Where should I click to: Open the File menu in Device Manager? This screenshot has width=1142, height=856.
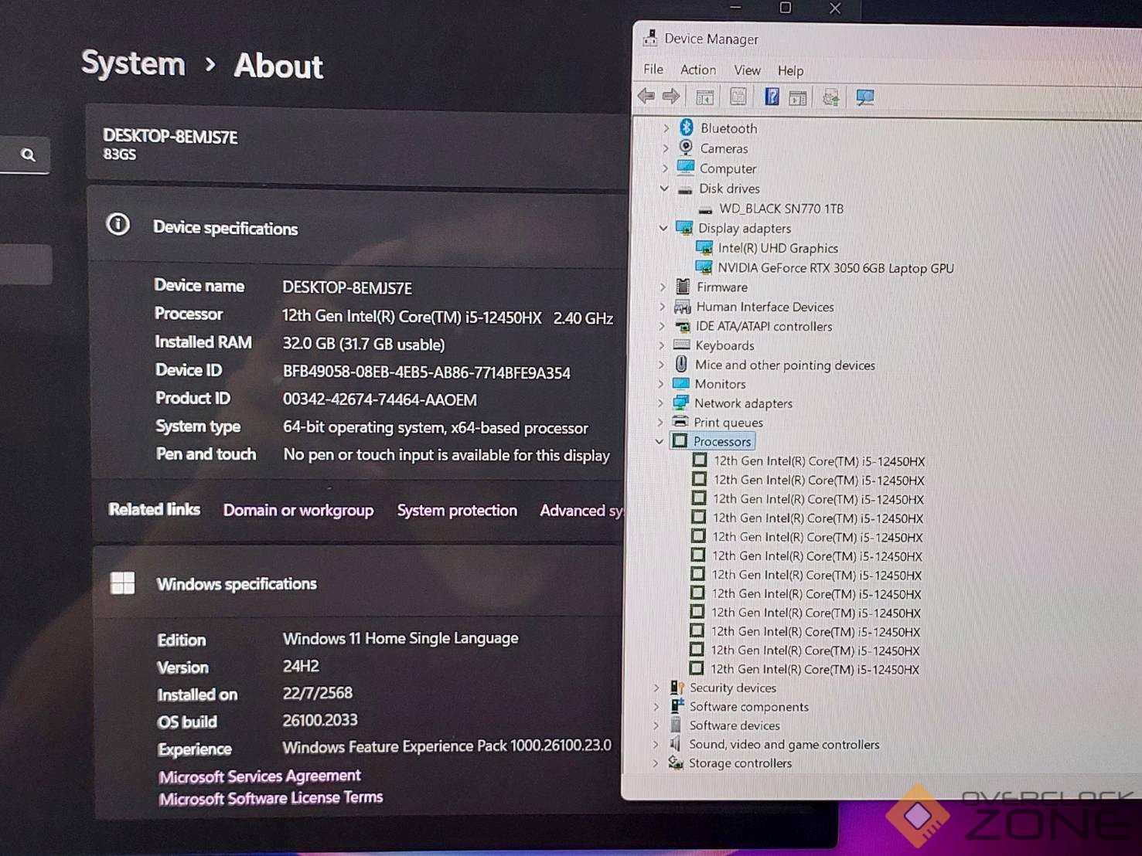(653, 70)
